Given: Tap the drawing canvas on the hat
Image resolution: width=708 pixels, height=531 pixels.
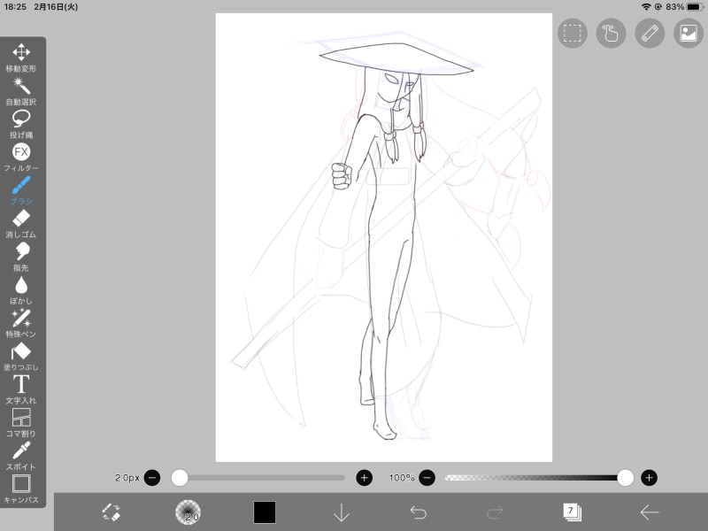Looking at the screenshot, I should [396, 58].
